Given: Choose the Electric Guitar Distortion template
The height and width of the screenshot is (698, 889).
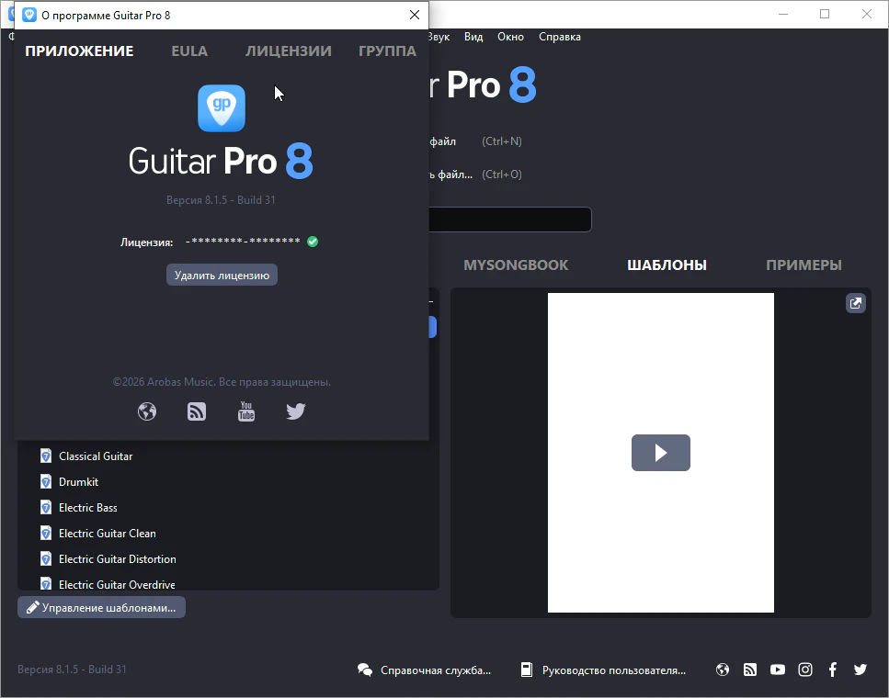Looking at the screenshot, I should pyautogui.click(x=117, y=559).
